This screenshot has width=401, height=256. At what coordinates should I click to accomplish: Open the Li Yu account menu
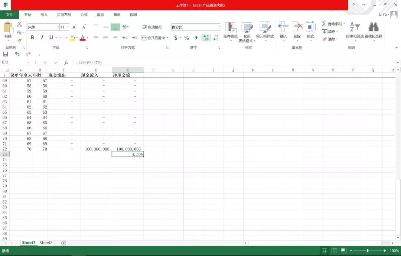pos(388,14)
